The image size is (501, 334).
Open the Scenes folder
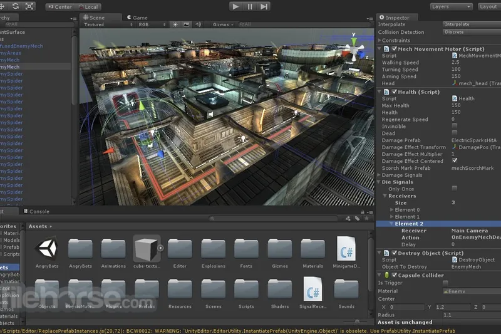pos(213,293)
